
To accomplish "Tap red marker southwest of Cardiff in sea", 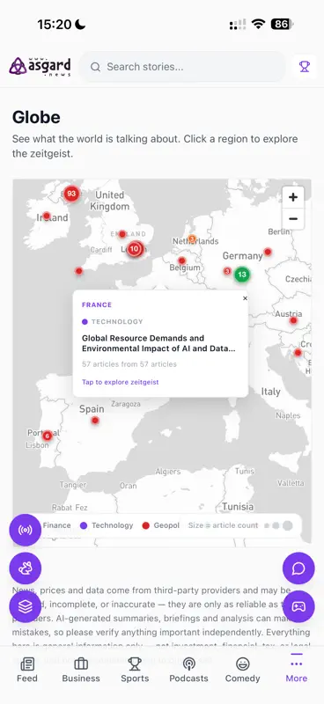I will coord(79,271).
